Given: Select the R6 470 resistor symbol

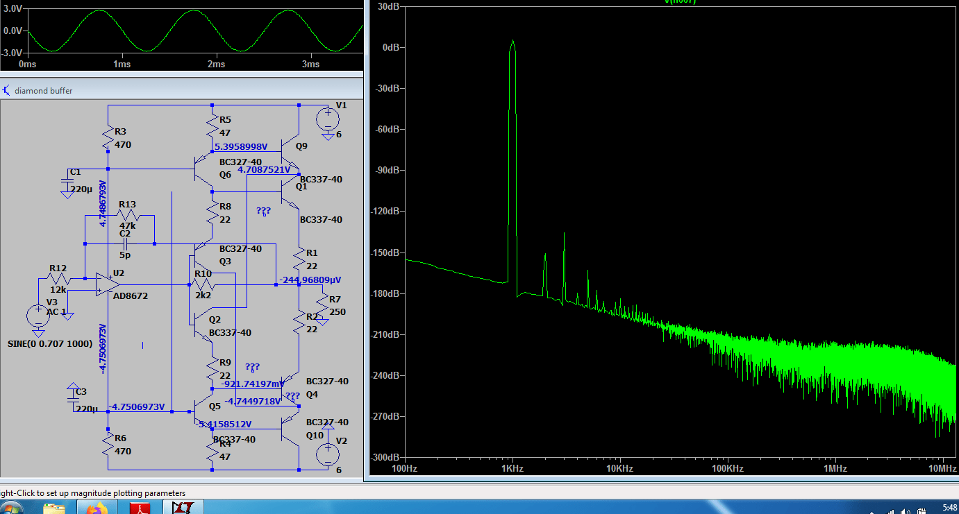Looking at the screenshot, I should coord(108,445).
